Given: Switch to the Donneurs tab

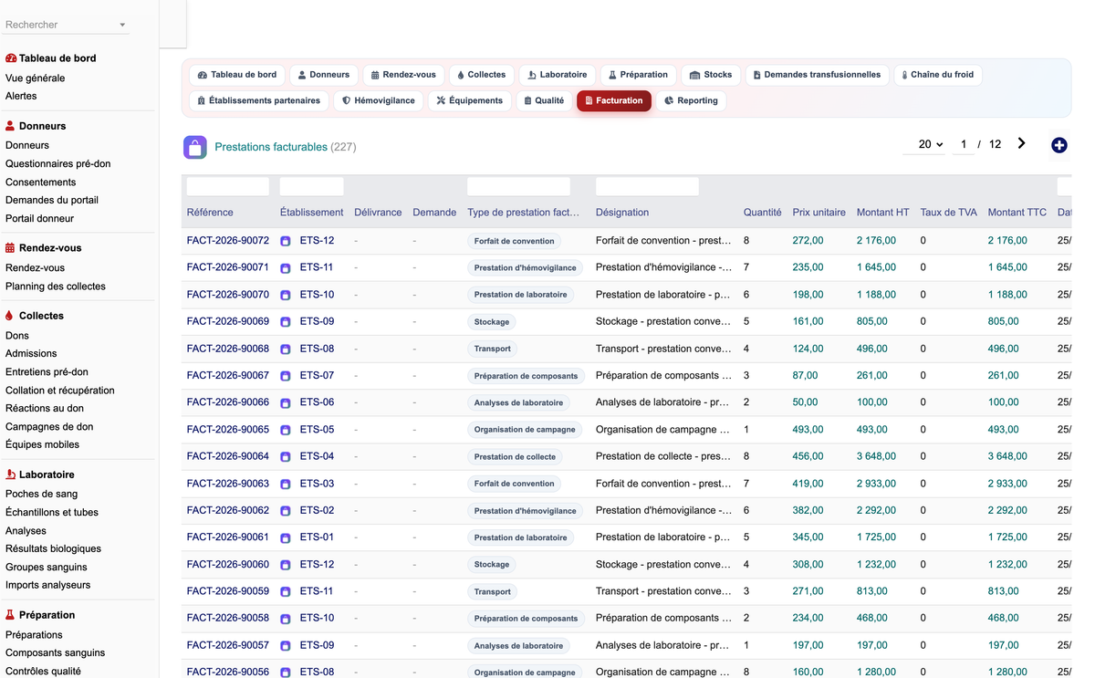Looking at the screenshot, I should tap(324, 75).
